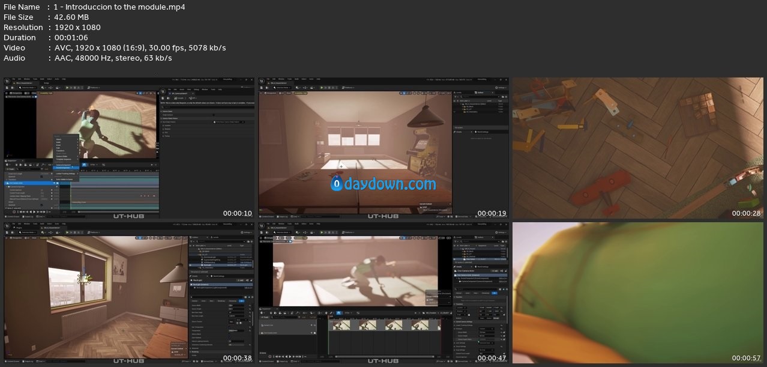
Task: Choose Lookat Tracking Settings in the 00:00:10 context menu
Action: [x=65, y=174]
